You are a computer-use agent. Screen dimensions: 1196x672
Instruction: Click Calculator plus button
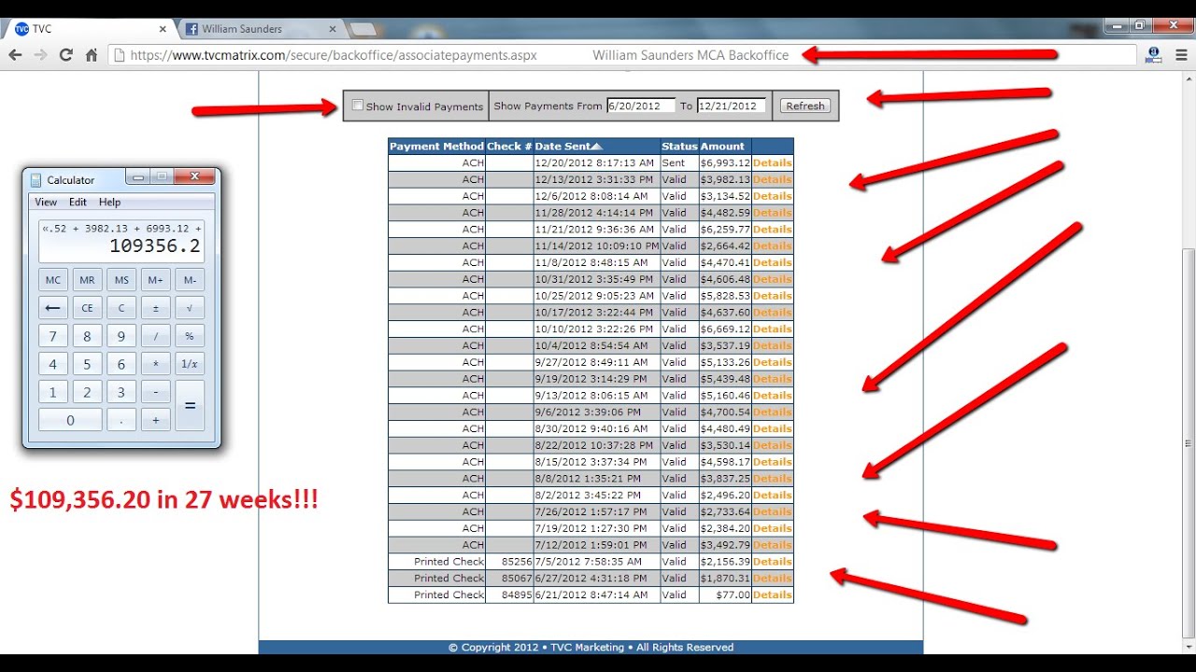coord(155,420)
